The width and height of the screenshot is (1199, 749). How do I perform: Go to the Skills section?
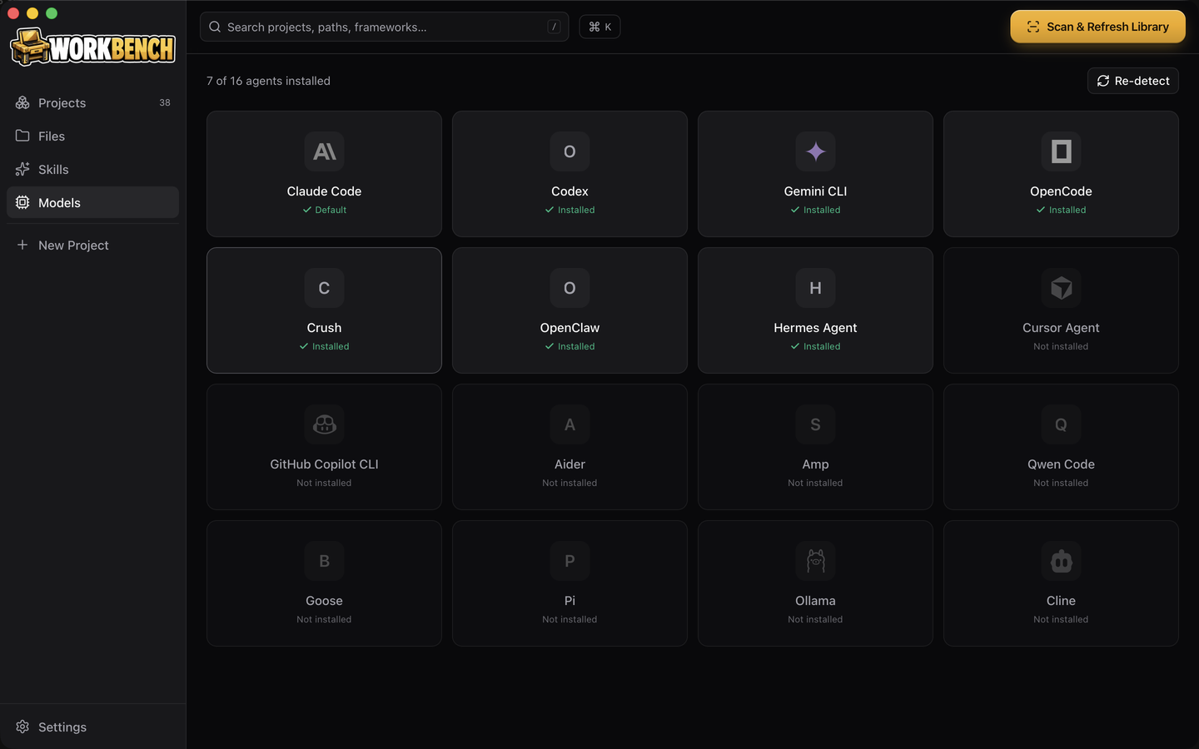point(92,169)
